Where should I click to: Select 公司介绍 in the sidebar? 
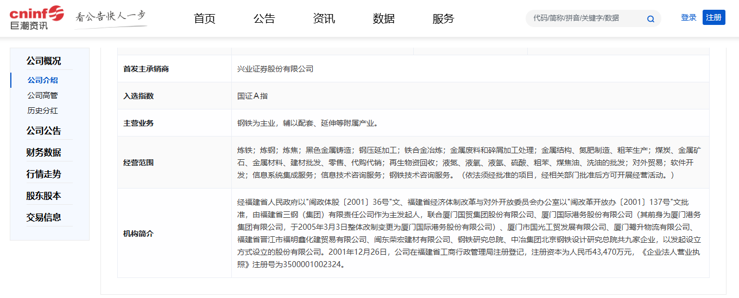click(42, 80)
